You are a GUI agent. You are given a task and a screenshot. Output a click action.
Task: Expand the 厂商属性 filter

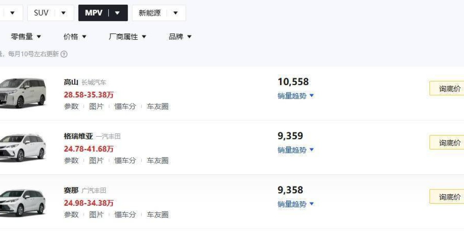coord(128,37)
